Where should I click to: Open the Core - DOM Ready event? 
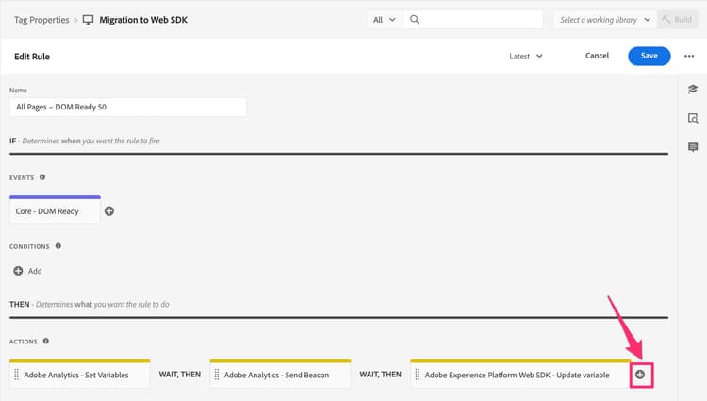tap(55, 209)
